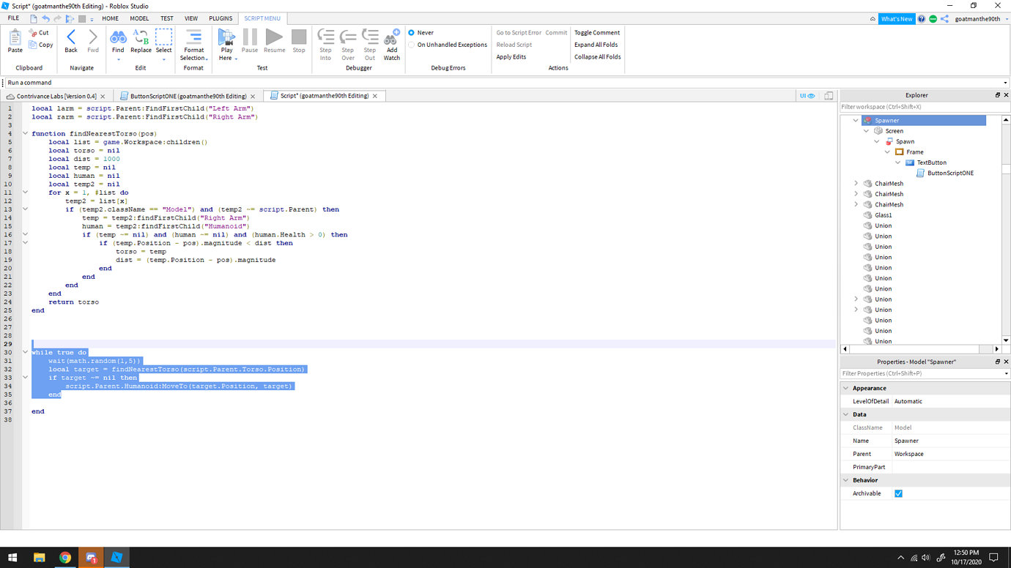
Task: Click the Step Into debugger icon
Action: click(x=325, y=42)
